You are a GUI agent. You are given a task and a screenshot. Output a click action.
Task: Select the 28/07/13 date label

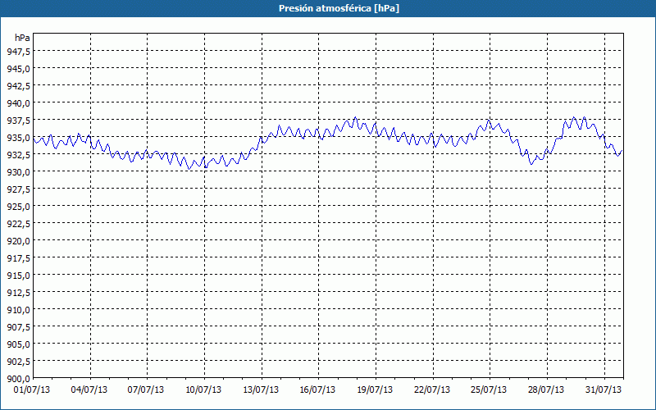(x=546, y=389)
